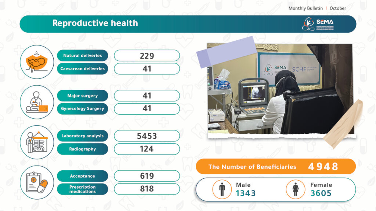376x211 pixels.
Task: Select the Gynecology Surgery label
Action: 83,109
